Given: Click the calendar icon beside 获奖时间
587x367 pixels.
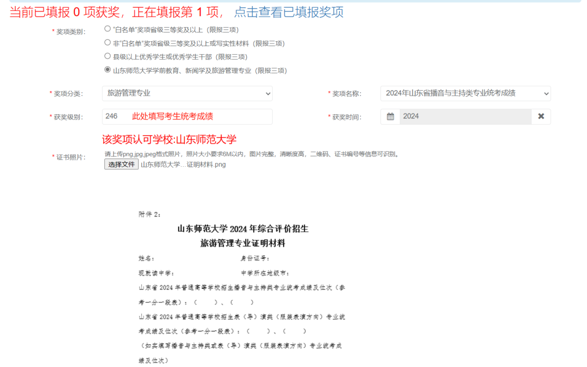Looking at the screenshot, I should pos(390,117).
